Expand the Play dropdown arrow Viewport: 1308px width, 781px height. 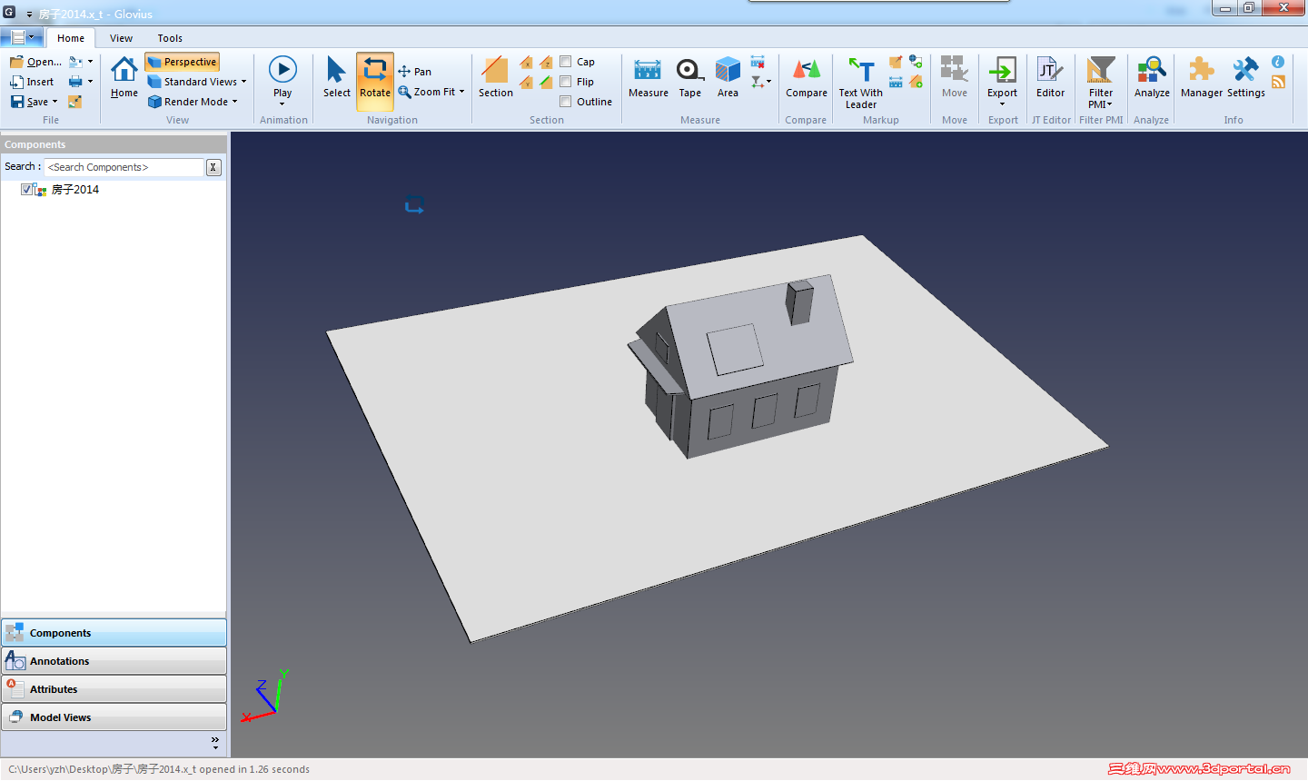[282, 104]
